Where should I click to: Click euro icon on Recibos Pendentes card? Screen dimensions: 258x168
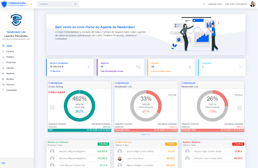click(x=89, y=67)
